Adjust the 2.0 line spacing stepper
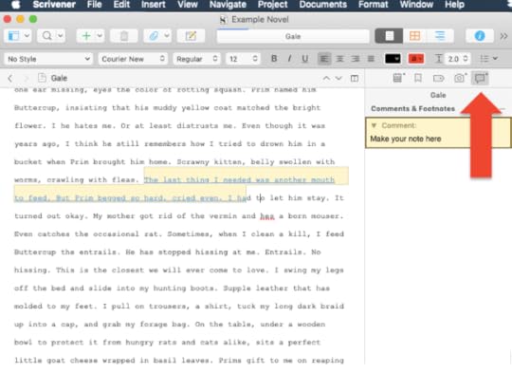 [466, 59]
